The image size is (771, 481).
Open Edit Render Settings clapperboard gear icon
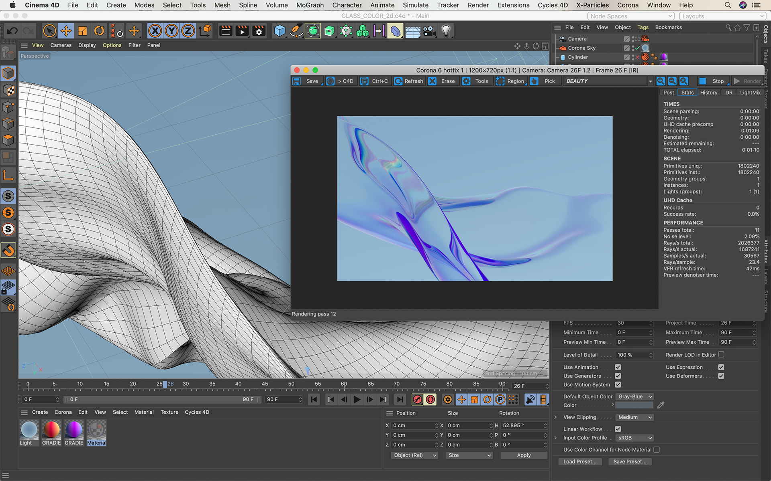click(259, 31)
